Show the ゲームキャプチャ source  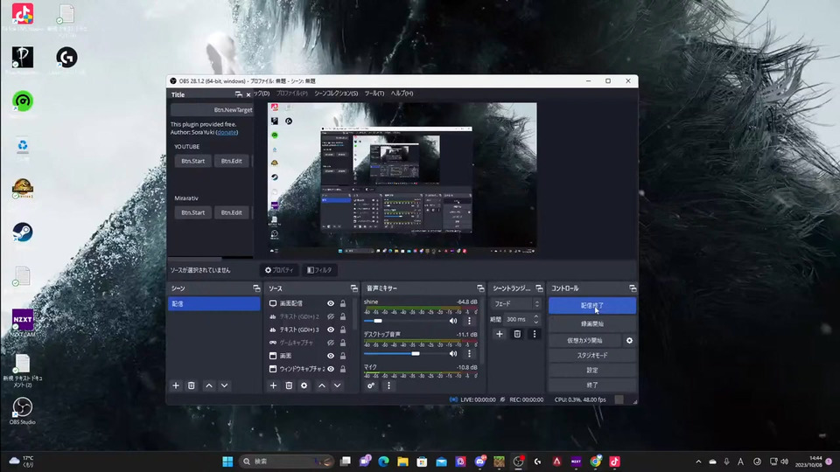[x=331, y=343]
